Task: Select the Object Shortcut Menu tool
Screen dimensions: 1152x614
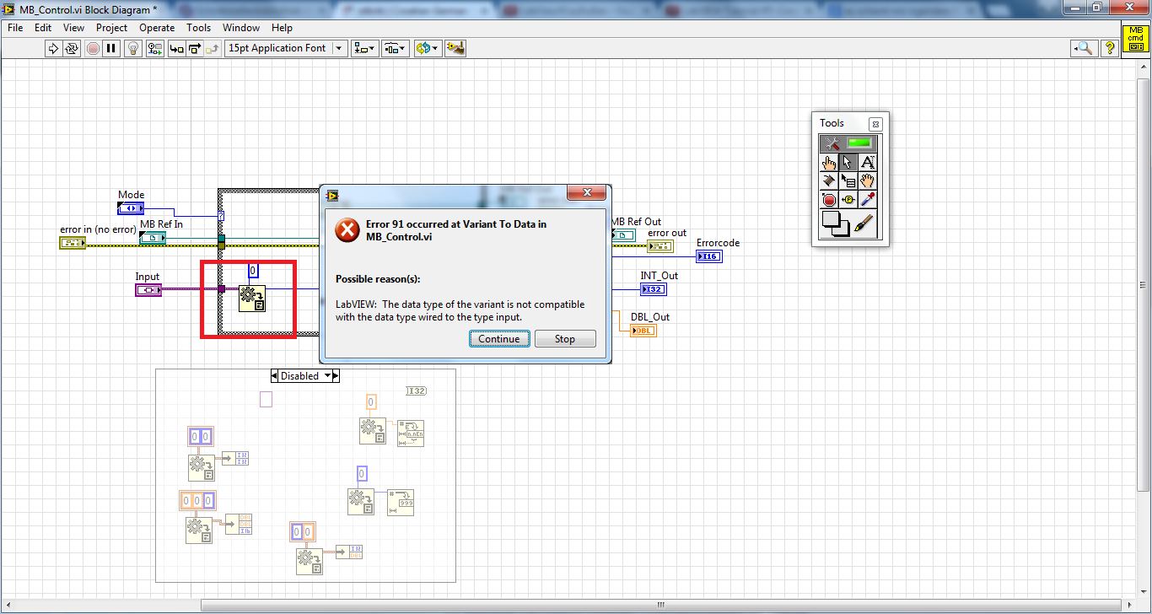Action: point(848,181)
